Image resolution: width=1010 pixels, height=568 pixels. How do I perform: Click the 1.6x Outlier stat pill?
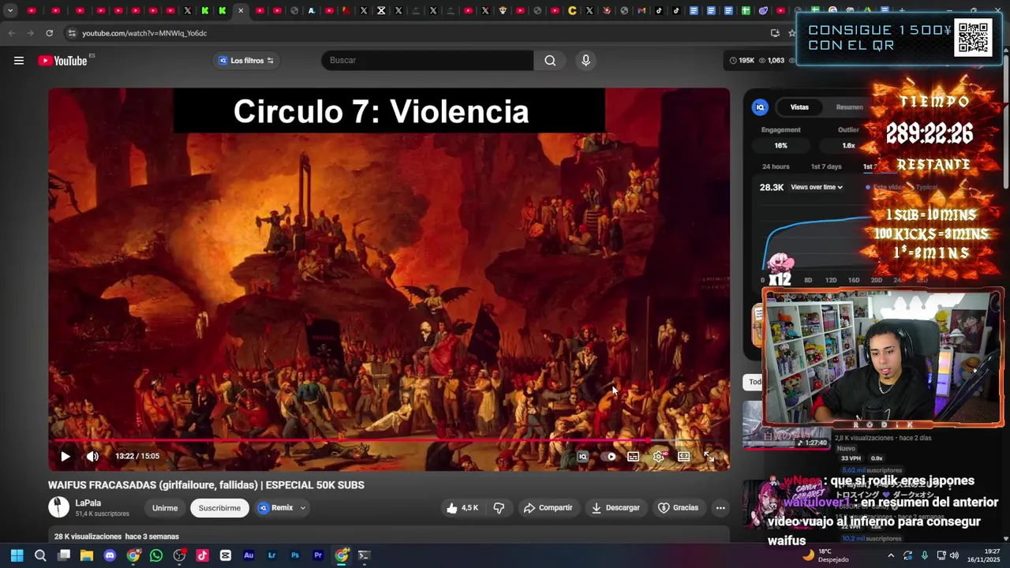(x=848, y=145)
